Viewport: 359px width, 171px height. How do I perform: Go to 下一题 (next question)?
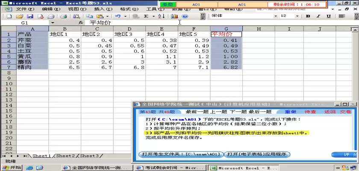238,112
